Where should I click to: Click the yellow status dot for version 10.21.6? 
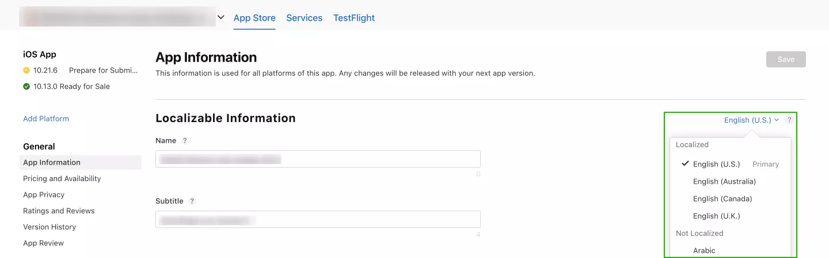(x=26, y=70)
